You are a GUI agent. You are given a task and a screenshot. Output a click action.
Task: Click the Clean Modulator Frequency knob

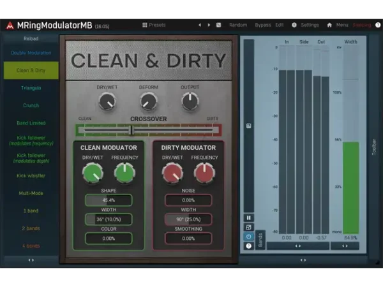coord(124,173)
